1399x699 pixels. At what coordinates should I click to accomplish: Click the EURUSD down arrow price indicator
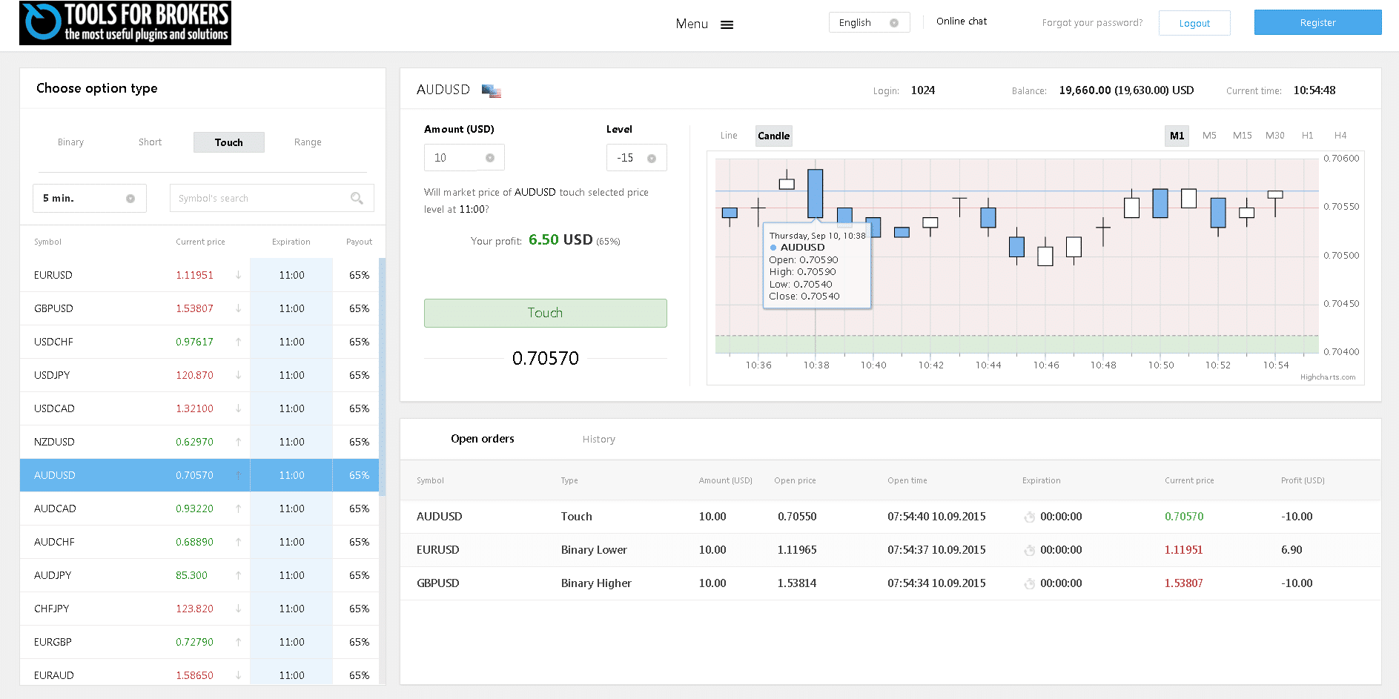point(238,275)
